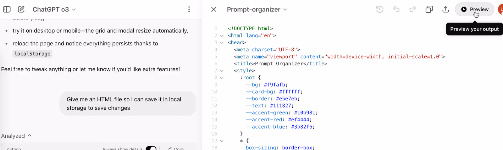Share the canvas with upload icon
The width and height of the screenshot is (503, 150).
(445, 9)
